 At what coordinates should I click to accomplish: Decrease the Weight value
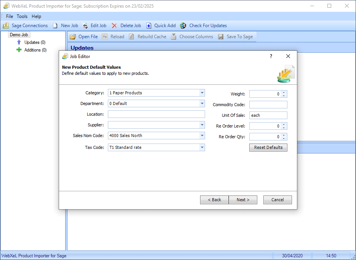pos(284,95)
